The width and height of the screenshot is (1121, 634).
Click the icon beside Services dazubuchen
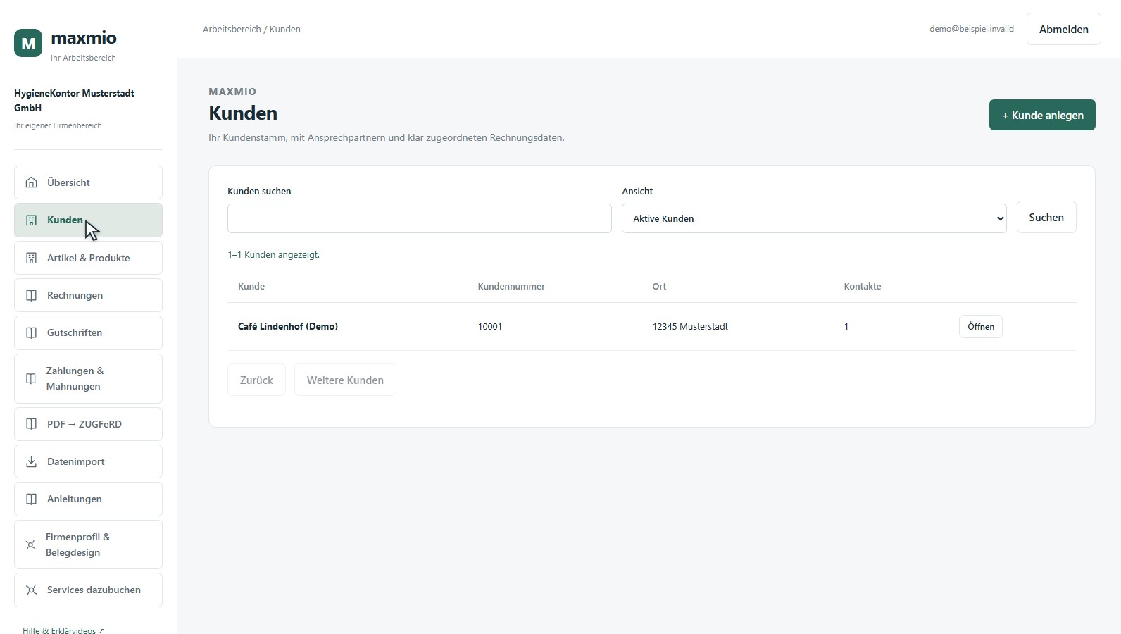31,590
